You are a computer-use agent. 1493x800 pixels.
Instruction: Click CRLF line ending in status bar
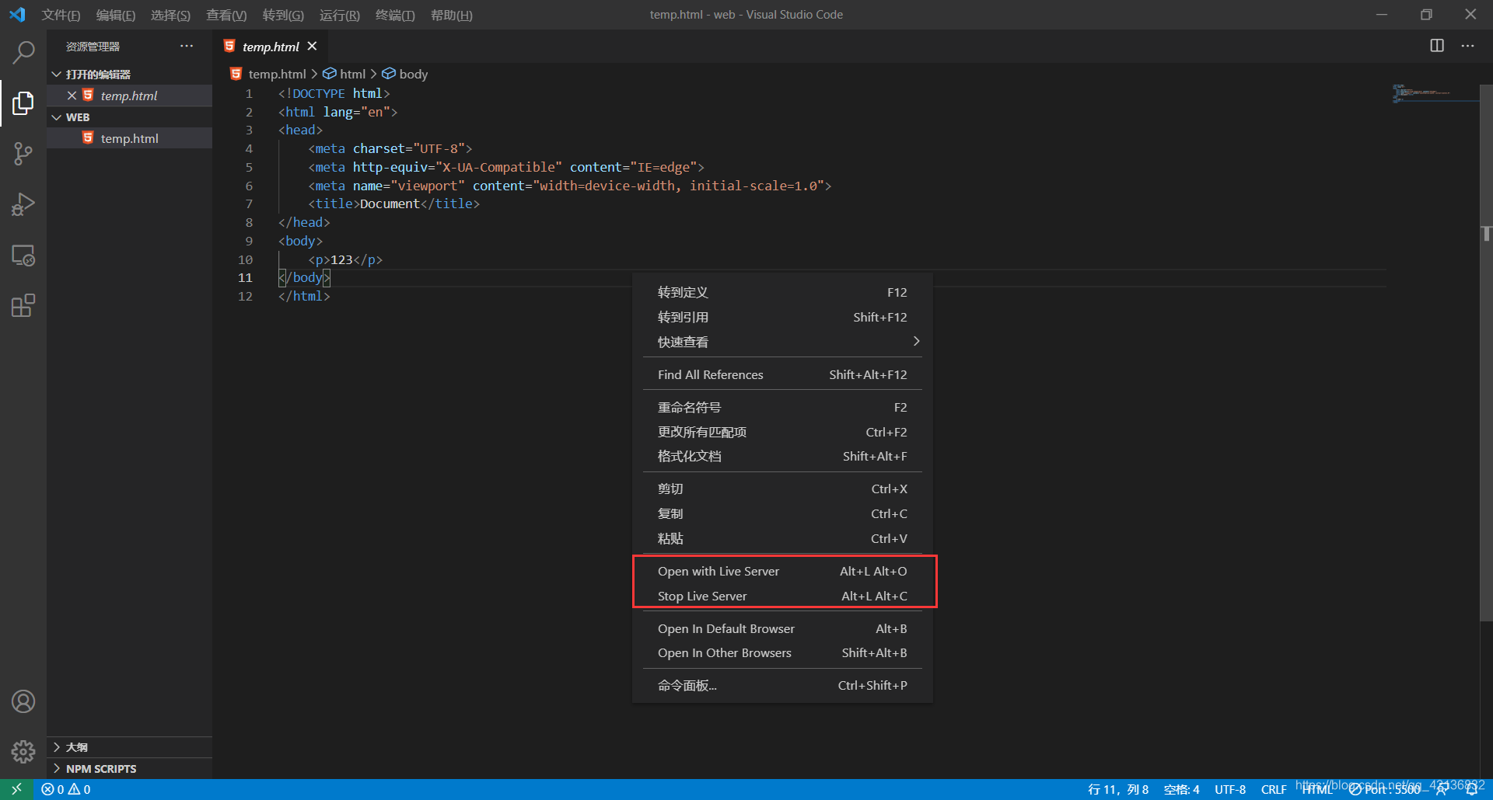[x=1274, y=789]
